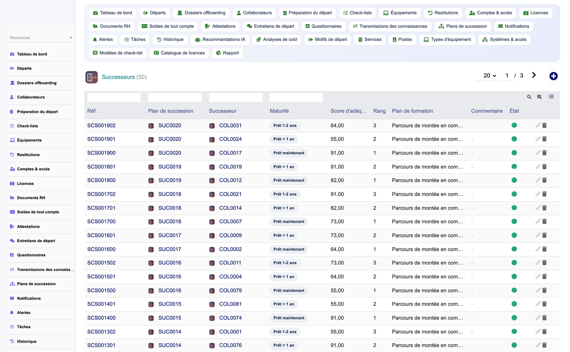Open plan link SUC0019 in row SCS001801
The height and width of the screenshot is (352, 570).
coord(170,167)
